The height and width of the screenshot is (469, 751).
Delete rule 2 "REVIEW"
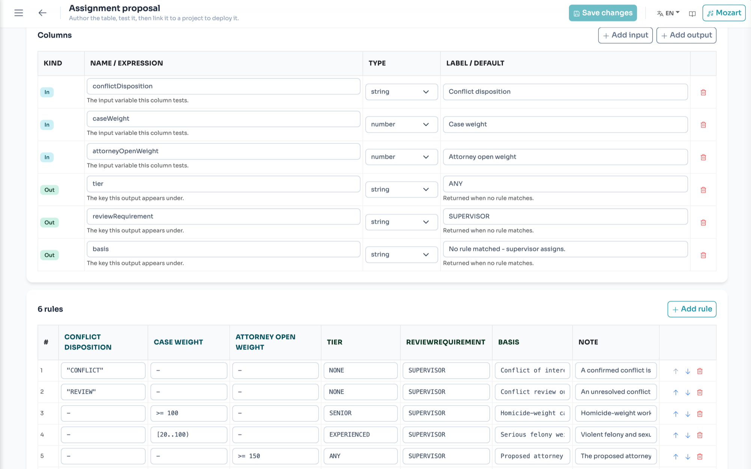tap(700, 392)
